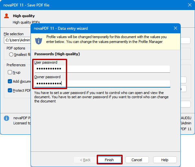The image size is (195, 167).
Task: Click the Data entry wizard title bar
Action: (97, 28)
